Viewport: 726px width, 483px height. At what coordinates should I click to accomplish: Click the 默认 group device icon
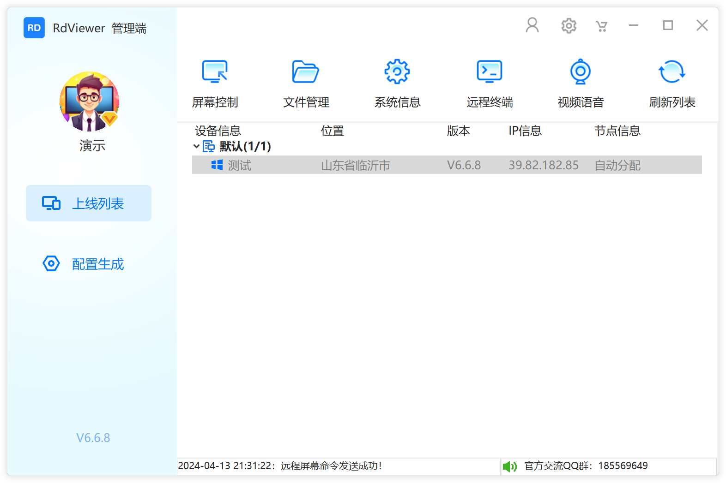tap(209, 147)
